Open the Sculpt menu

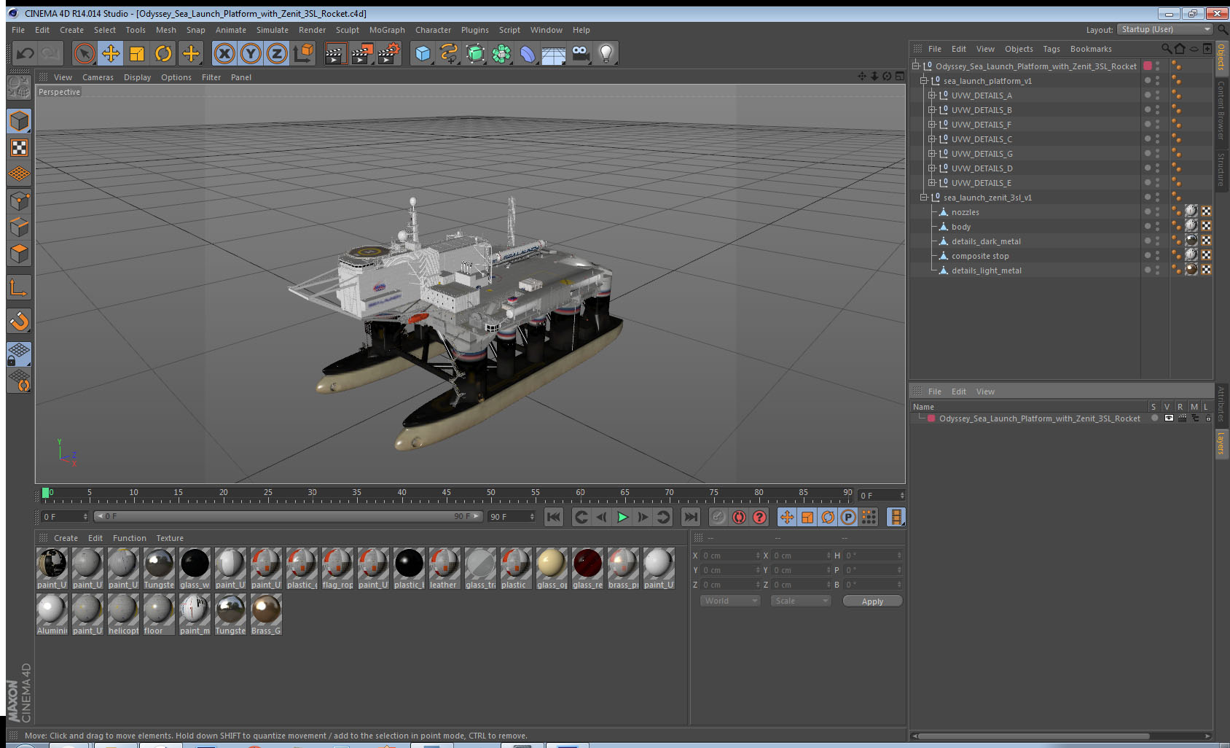(x=348, y=30)
